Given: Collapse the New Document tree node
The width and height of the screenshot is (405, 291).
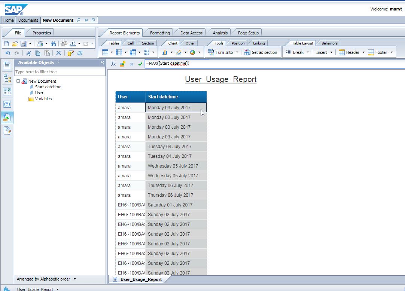Looking at the screenshot, I should pyautogui.click(x=18, y=81).
